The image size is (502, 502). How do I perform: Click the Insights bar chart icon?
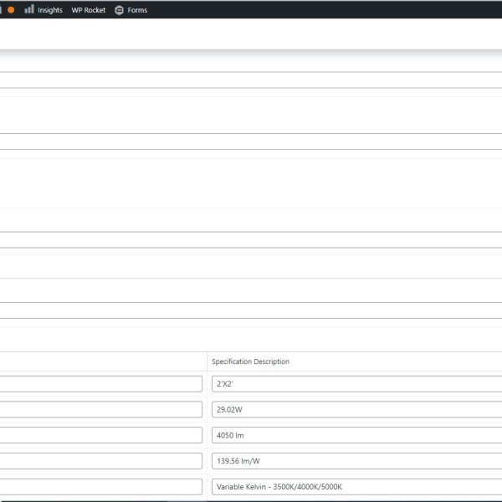pos(29,9)
